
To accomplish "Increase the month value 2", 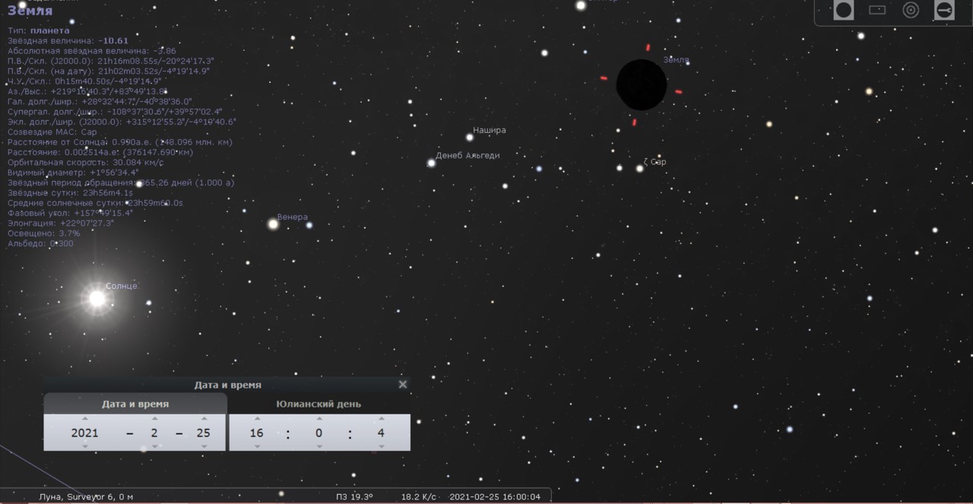I will click(x=155, y=418).
